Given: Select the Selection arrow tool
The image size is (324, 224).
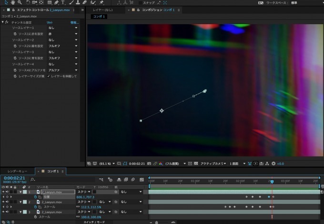Looking at the screenshot, I should coord(6,2).
